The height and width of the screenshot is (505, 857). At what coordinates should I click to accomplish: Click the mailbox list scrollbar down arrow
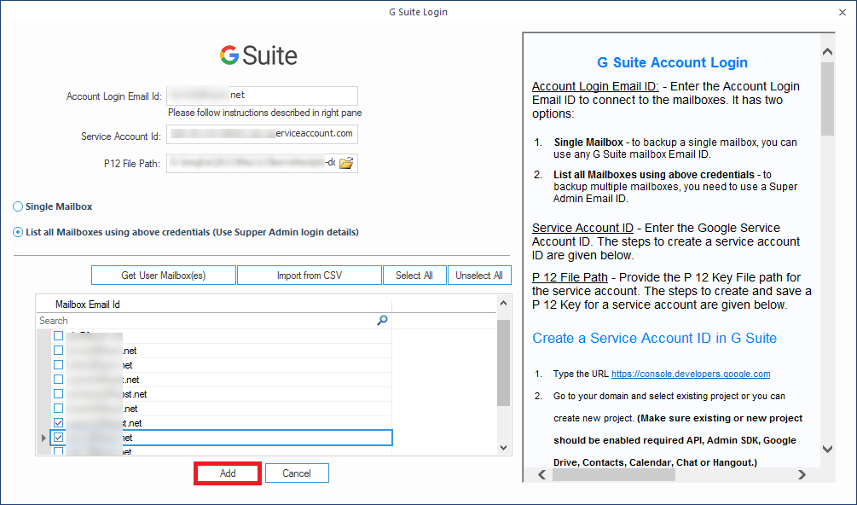[503, 448]
